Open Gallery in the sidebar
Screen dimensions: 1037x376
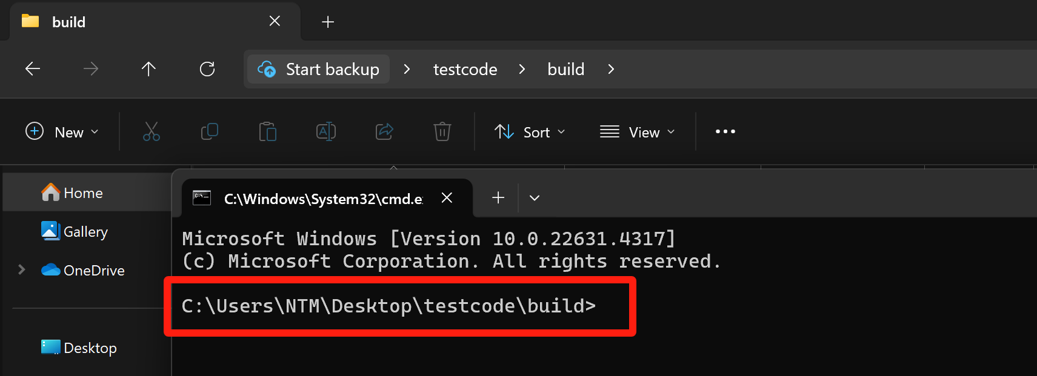86,231
